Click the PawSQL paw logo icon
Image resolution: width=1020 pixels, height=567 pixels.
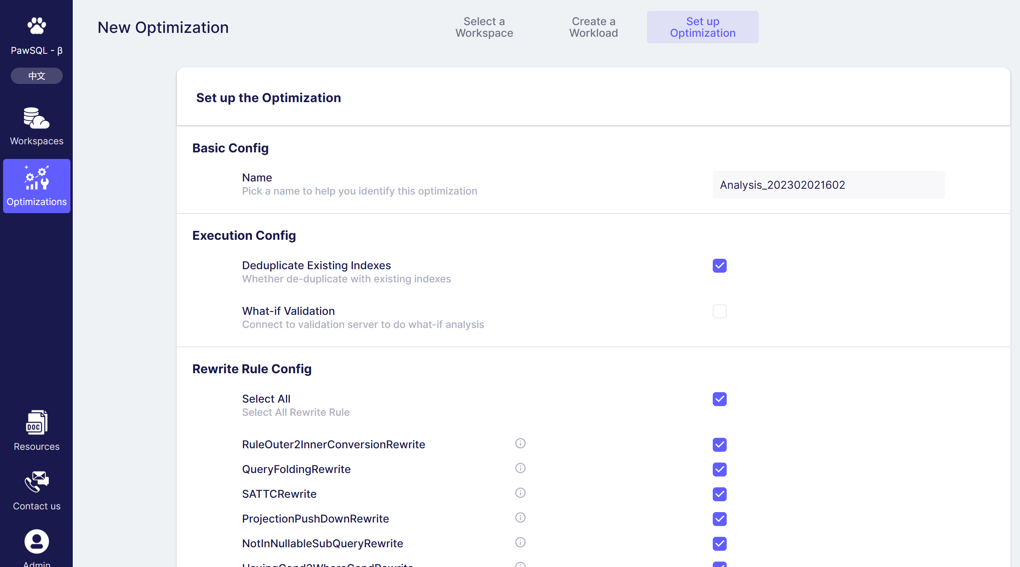(x=36, y=26)
